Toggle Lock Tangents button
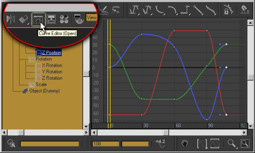Screen dimensions: 255x153 (x=228, y=10)
